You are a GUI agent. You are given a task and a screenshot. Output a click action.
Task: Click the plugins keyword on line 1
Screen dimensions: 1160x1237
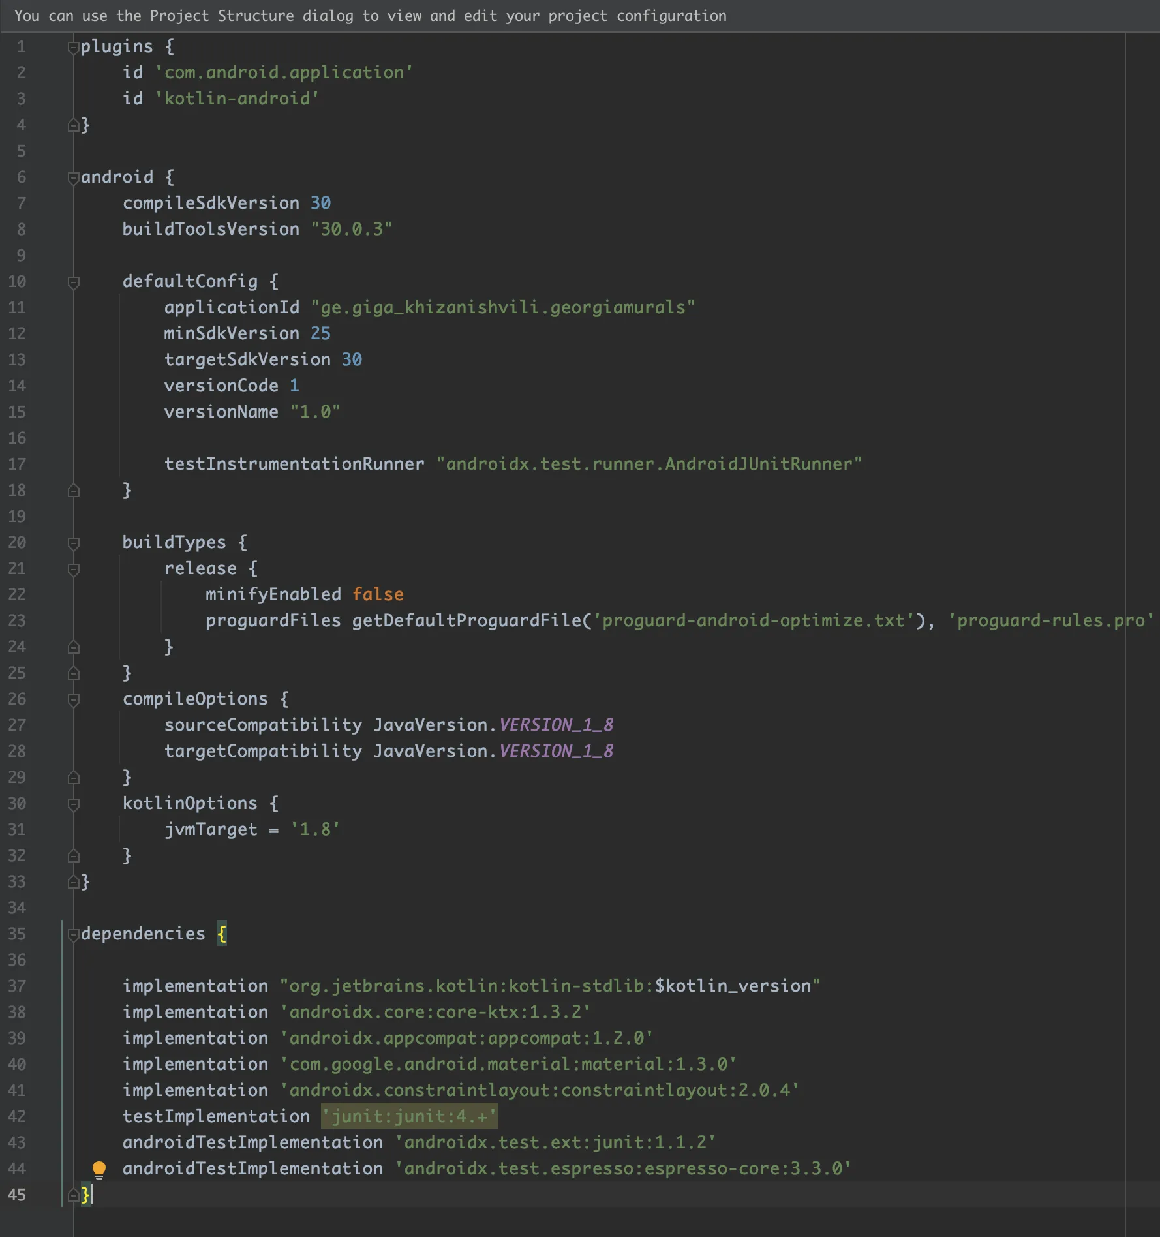click(x=117, y=47)
